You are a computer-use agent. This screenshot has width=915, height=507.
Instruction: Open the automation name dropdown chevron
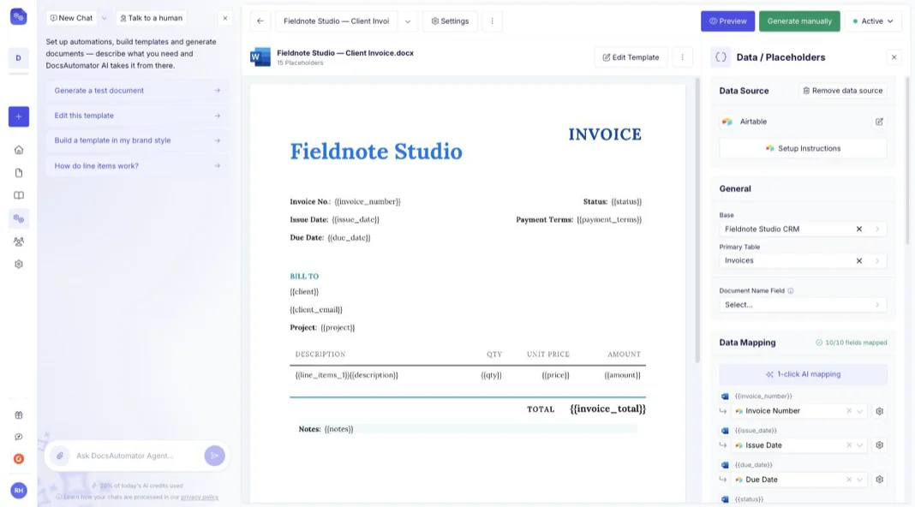point(407,21)
